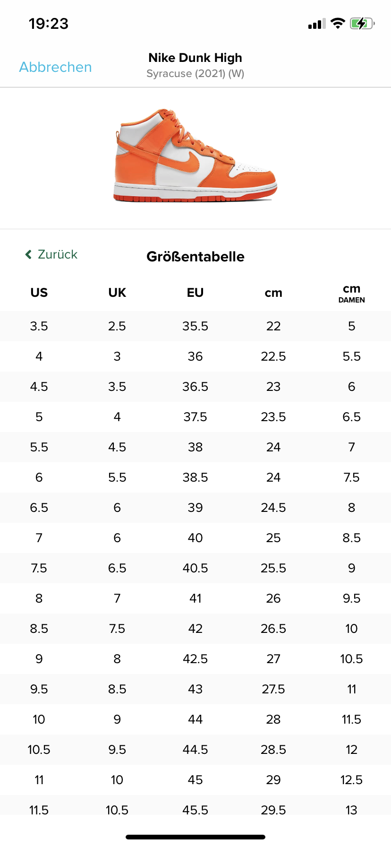Tap the home indicator bar at bottom
Viewport: 391px width, 847px height.
coord(195,837)
